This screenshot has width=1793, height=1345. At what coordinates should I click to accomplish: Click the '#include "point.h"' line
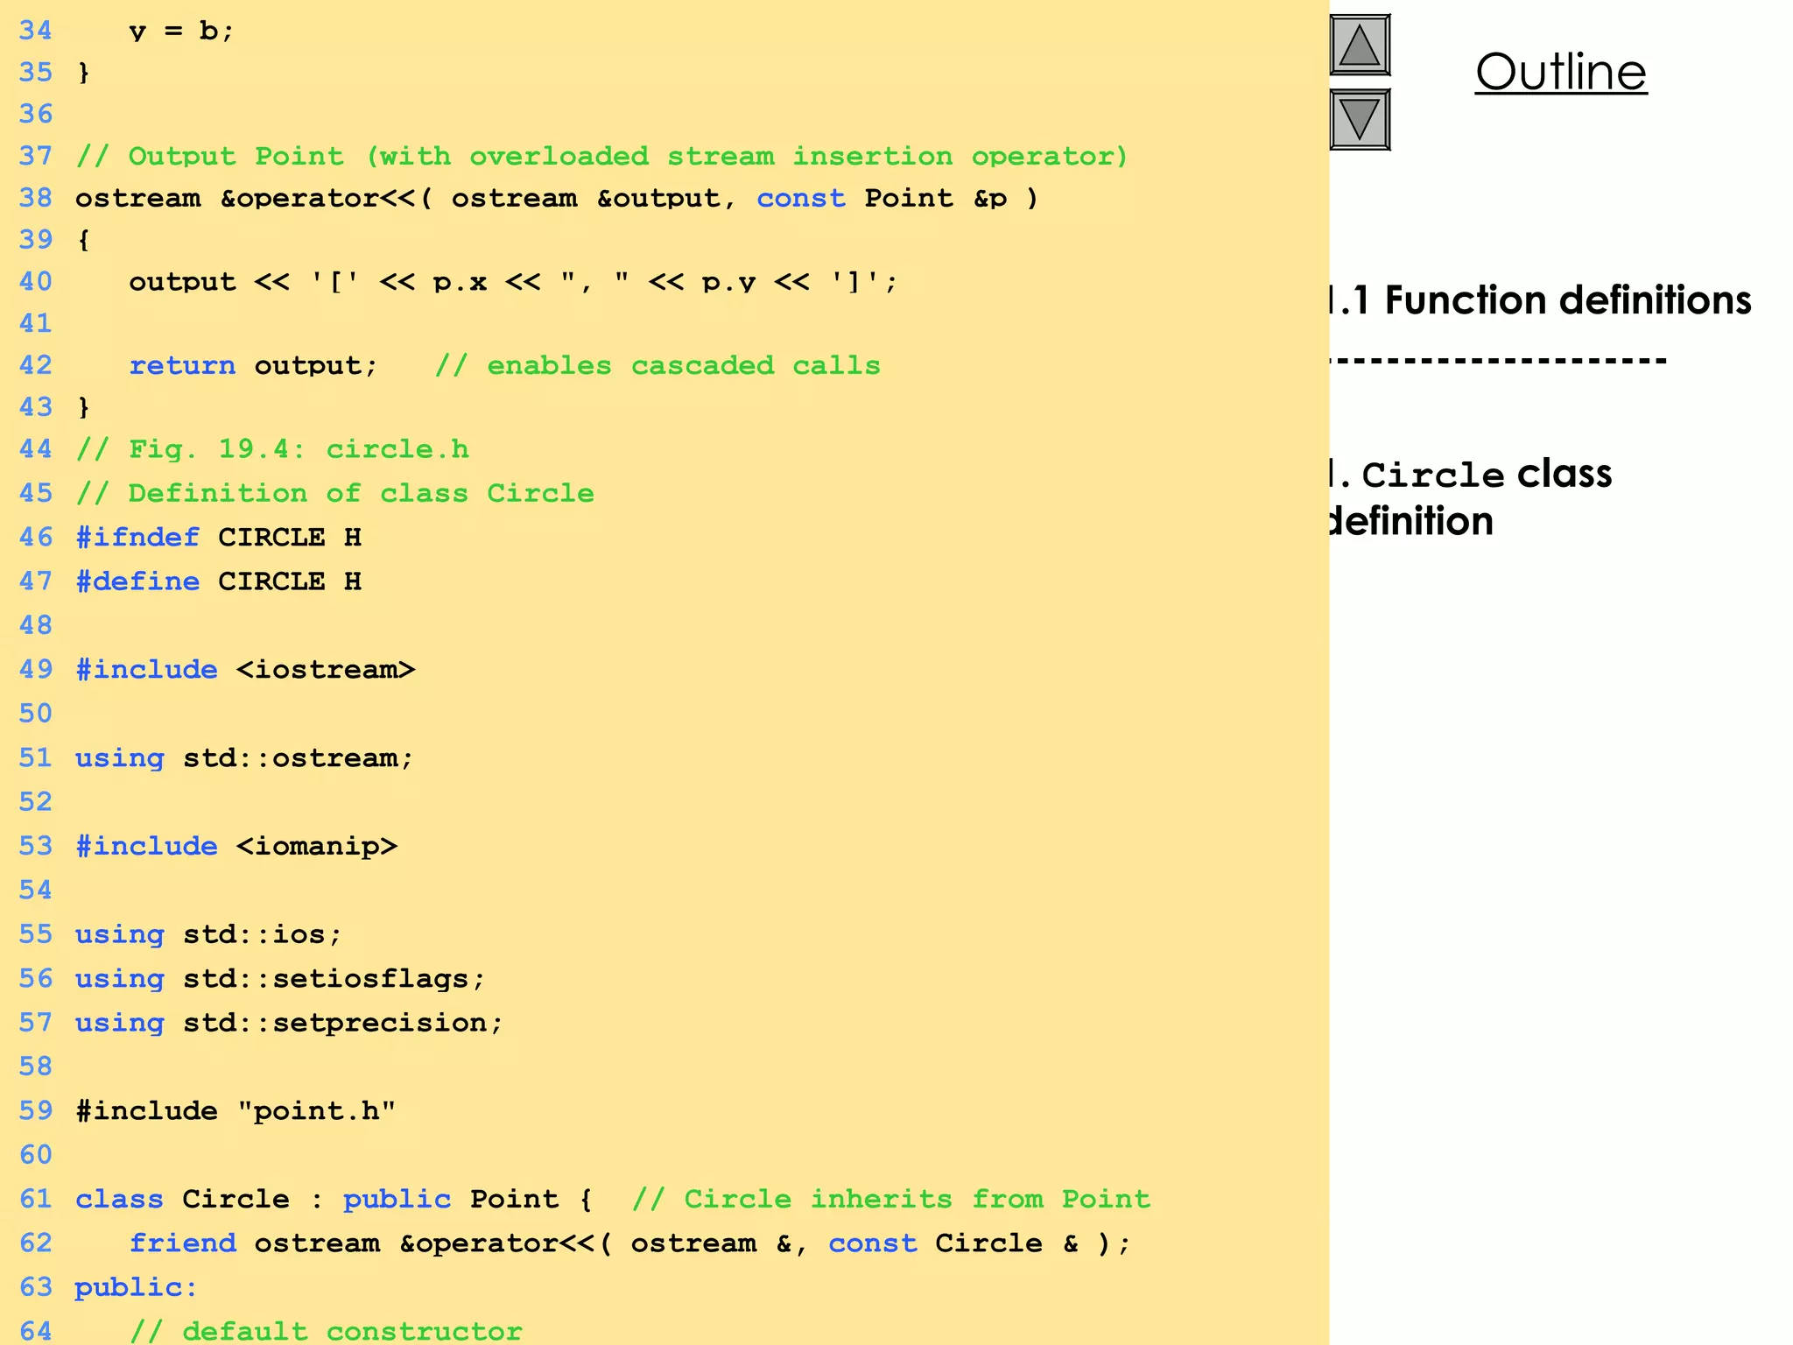tap(236, 1111)
